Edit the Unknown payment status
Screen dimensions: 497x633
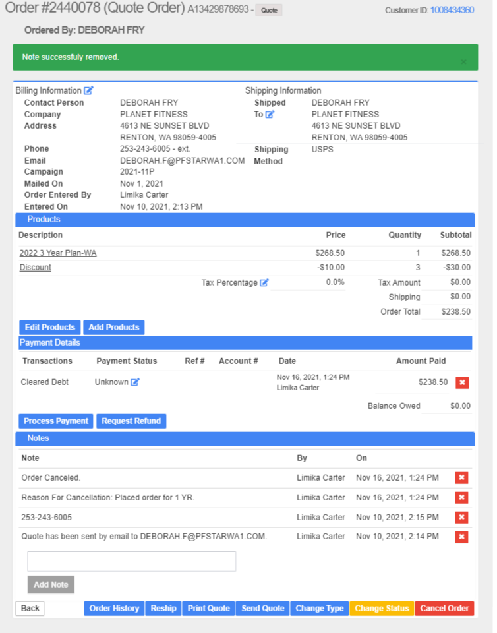[135, 382]
